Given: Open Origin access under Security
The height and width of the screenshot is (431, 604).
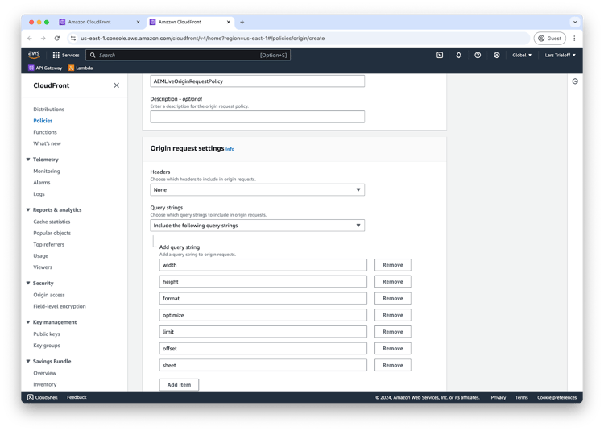Looking at the screenshot, I should [49, 295].
